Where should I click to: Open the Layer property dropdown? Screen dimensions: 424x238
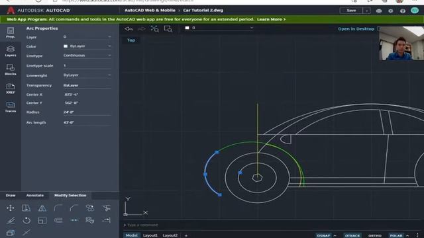[87, 37]
